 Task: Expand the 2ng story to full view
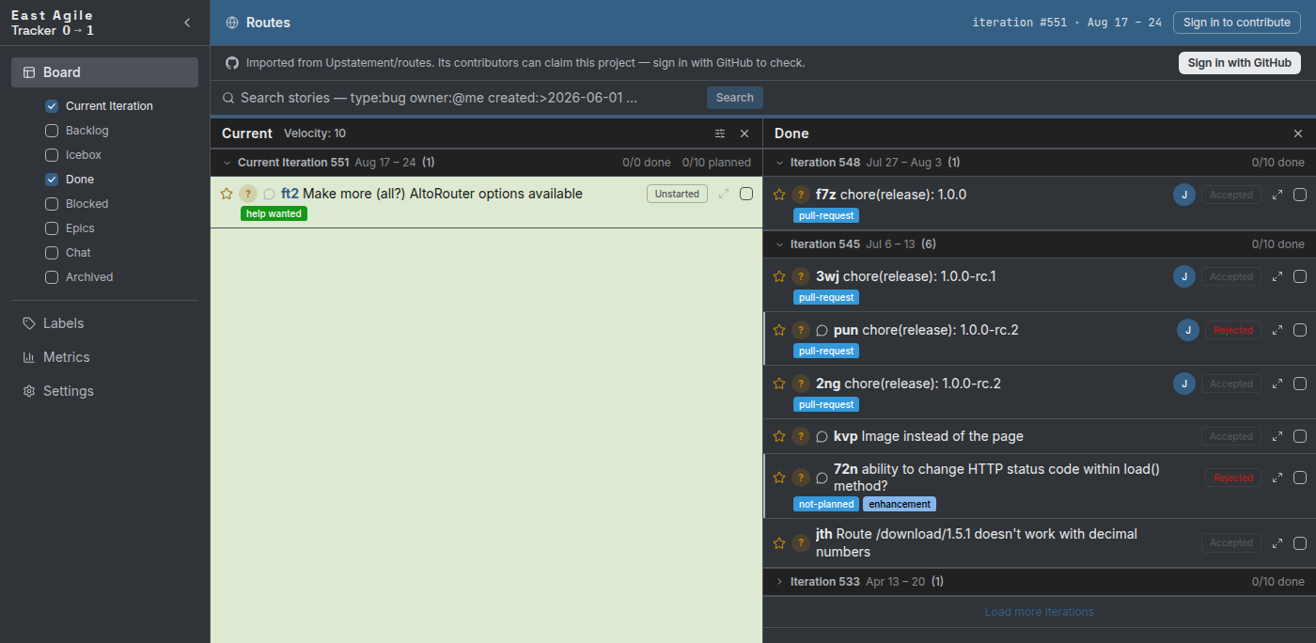tap(1277, 384)
